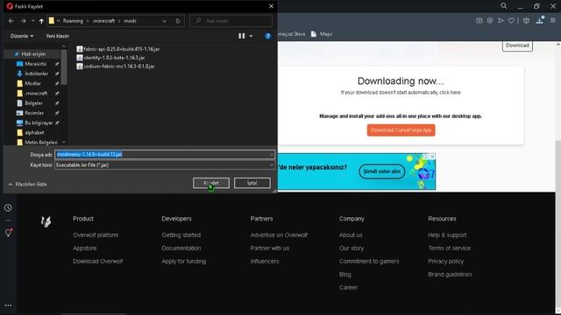Open filename history dropdown arrow
Viewport: 561px width, 315px height.
pyautogui.click(x=272, y=155)
